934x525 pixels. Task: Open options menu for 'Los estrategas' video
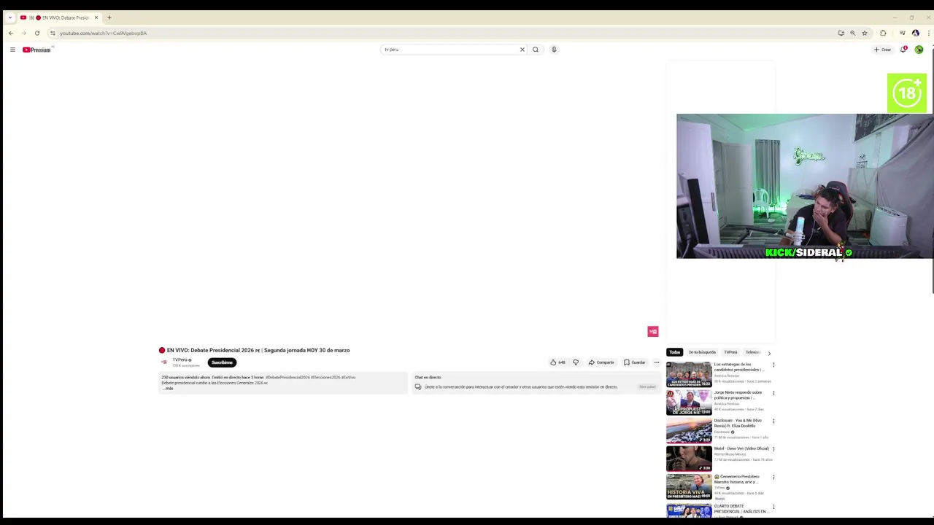coord(773,365)
